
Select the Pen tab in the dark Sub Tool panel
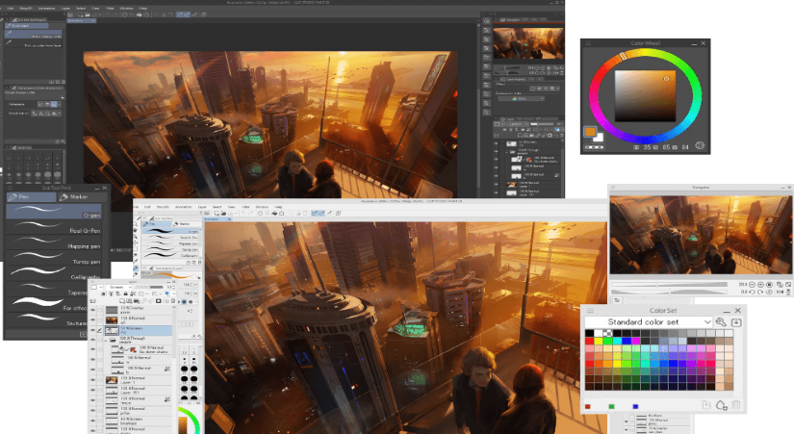point(32,196)
